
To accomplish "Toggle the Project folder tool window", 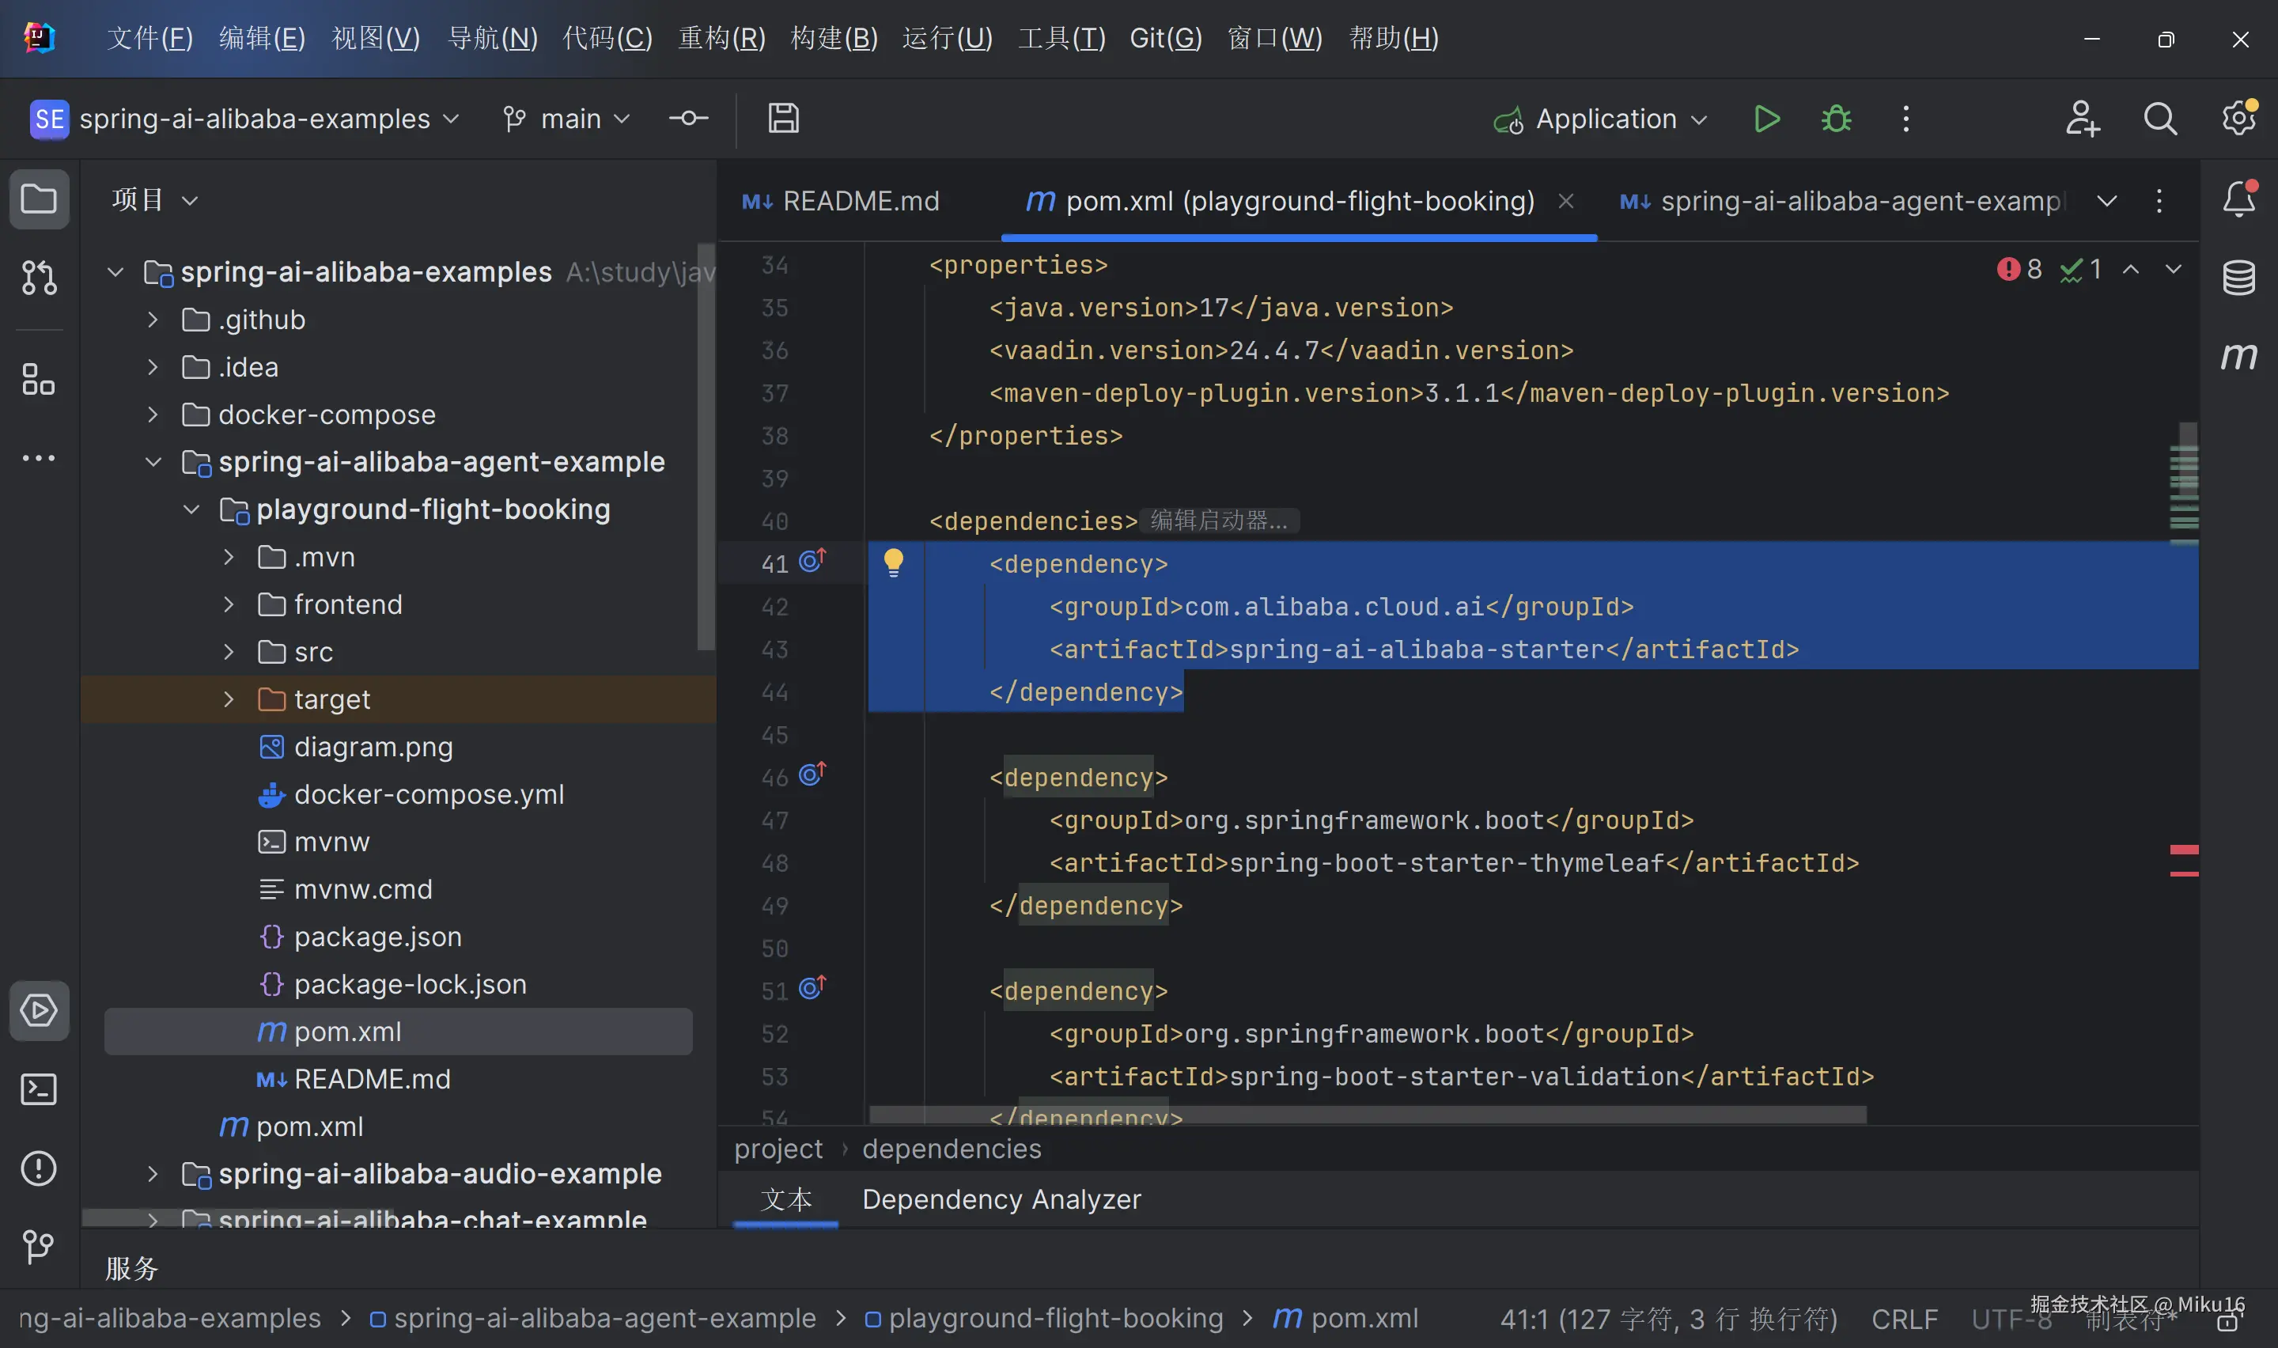I will click(38, 199).
